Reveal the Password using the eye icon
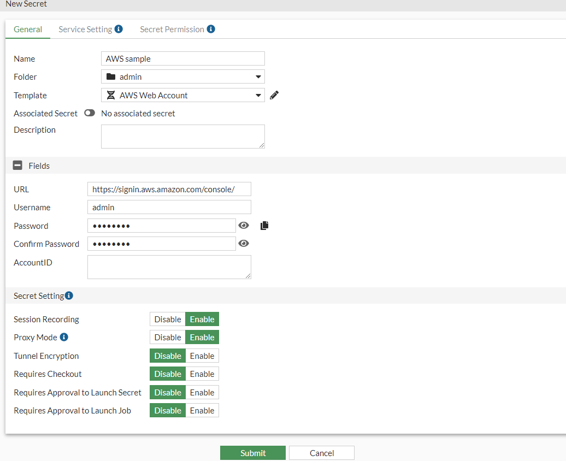This screenshot has width=566, height=461. click(x=243, y=225)
